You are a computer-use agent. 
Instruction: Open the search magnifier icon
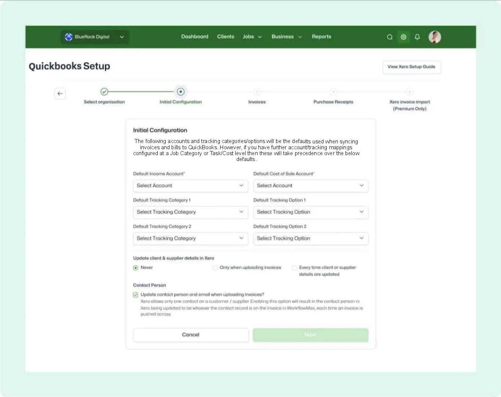(x=390, y=37)
